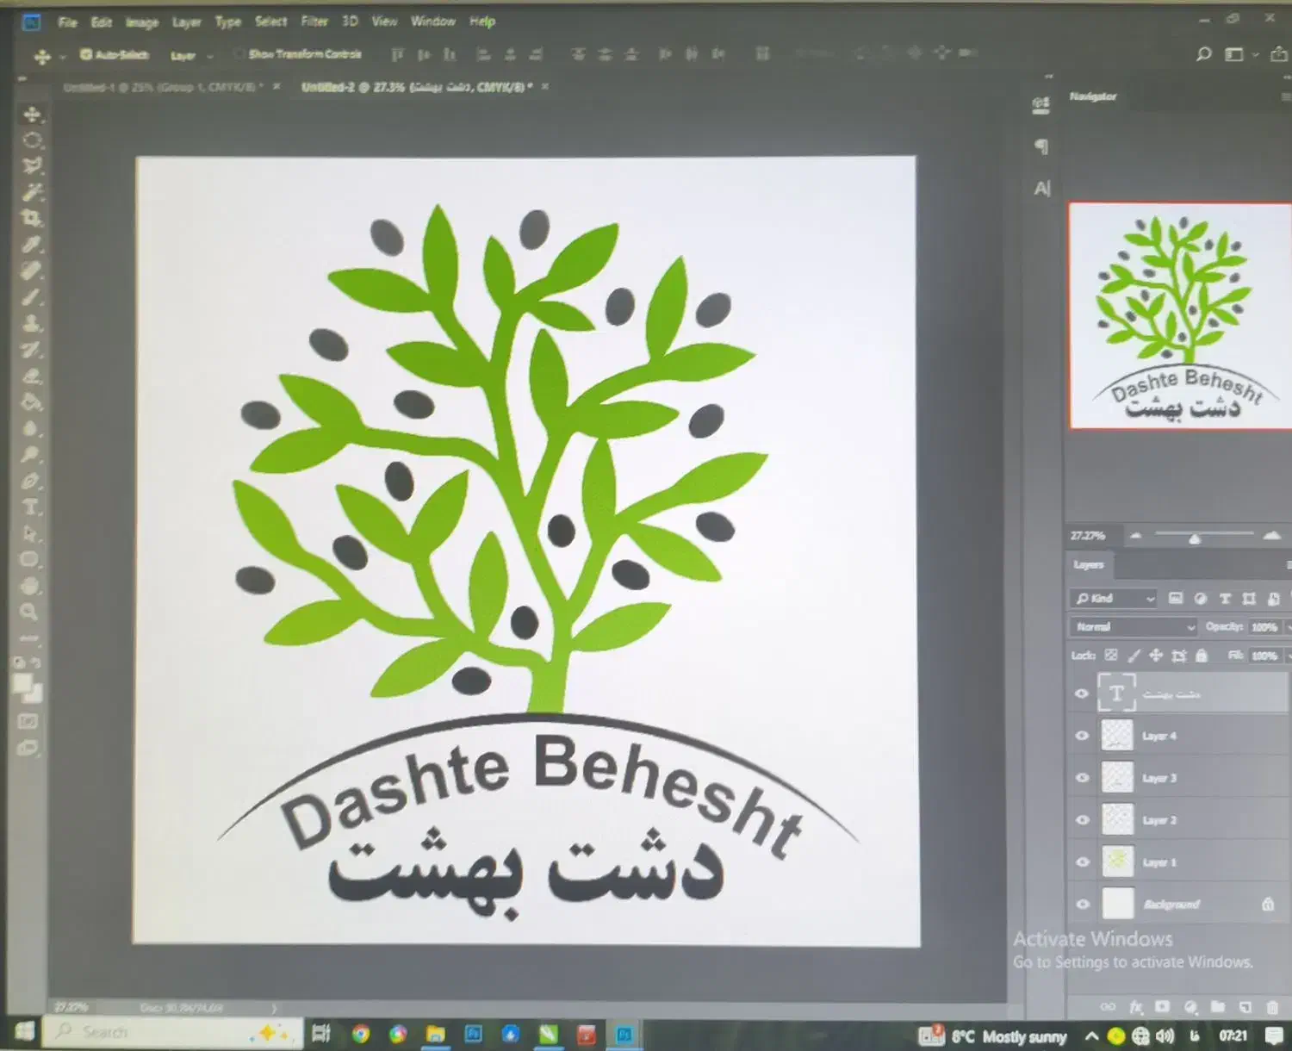Open the Auto-Select Layer dropdown

tap(191, 56)
